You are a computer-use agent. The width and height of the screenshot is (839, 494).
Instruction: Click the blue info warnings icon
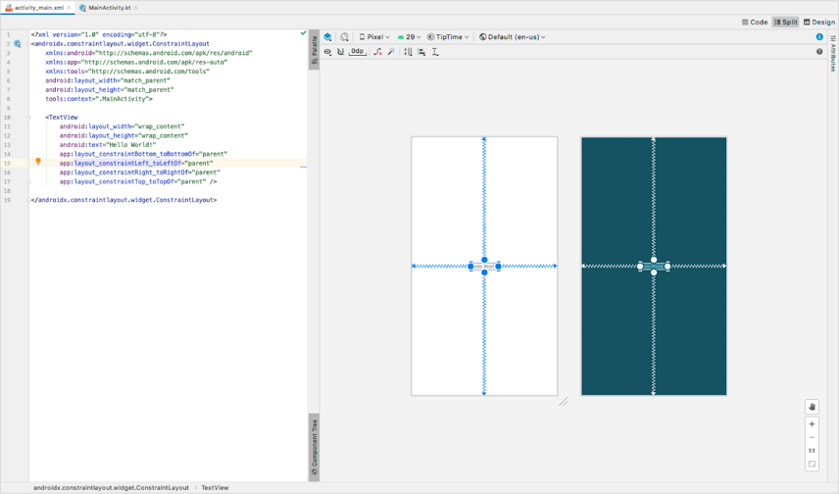(x=819, y=37)
